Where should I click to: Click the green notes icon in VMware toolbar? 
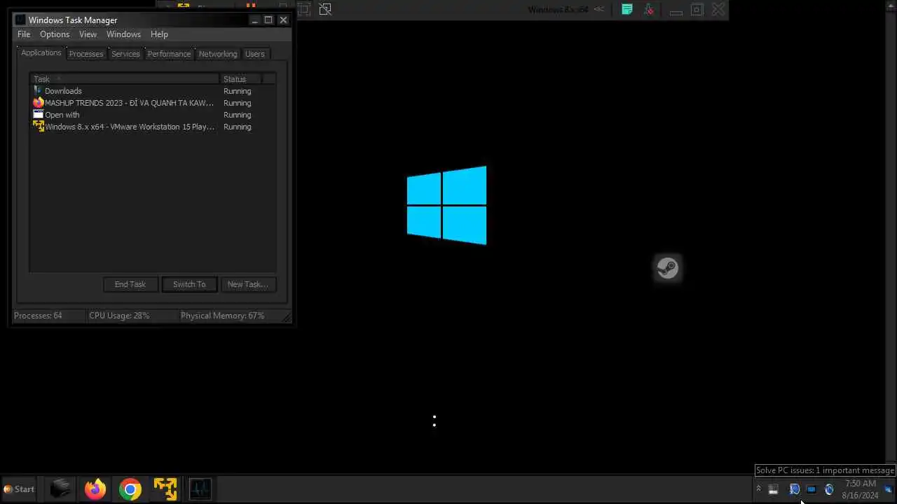coord(627,9)
